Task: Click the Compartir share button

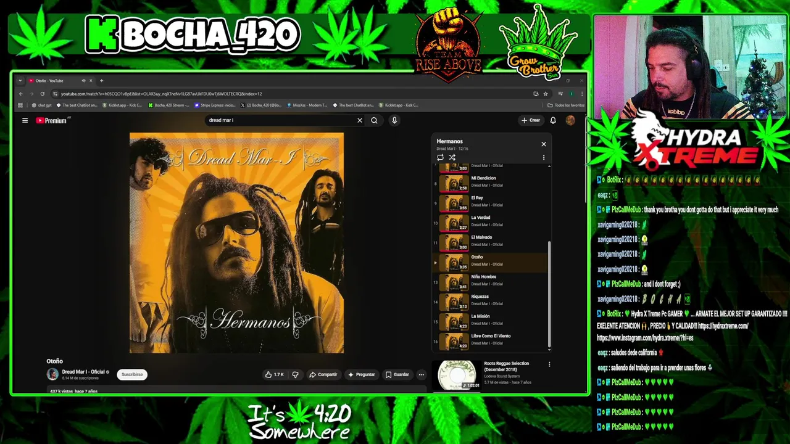Action: pos(323,374)
